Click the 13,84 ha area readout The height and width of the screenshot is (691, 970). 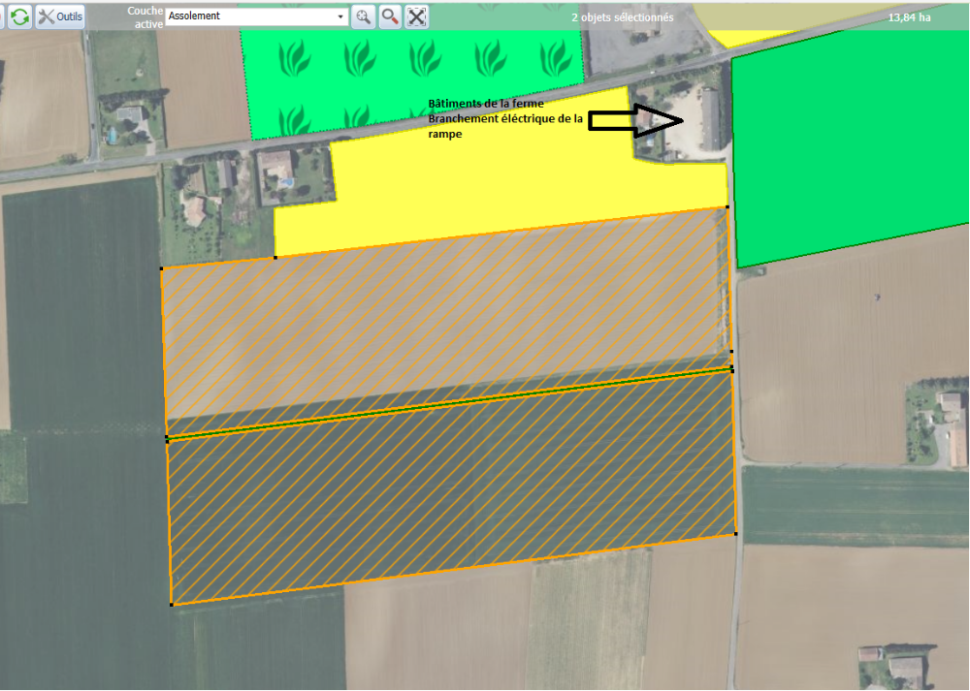click(x=909, y=17)
